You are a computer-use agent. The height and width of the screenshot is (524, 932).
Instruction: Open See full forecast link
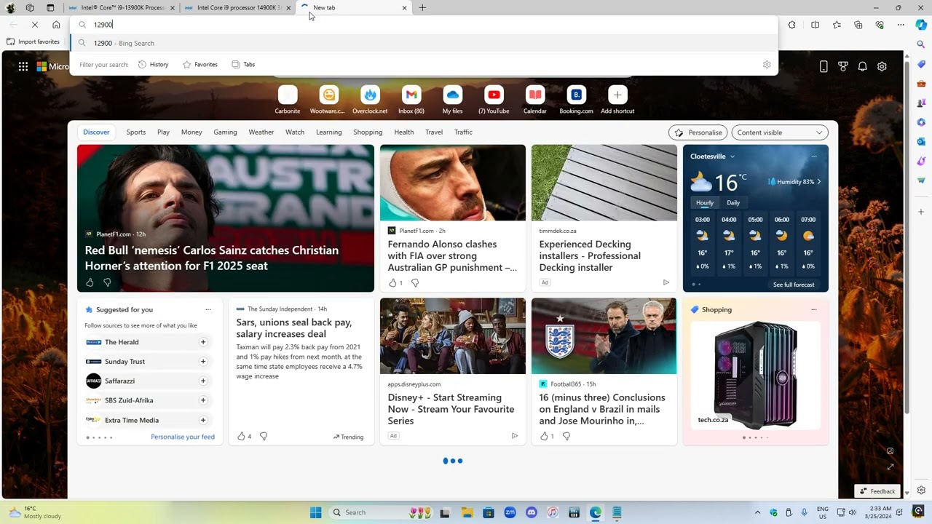coord(794,285)
